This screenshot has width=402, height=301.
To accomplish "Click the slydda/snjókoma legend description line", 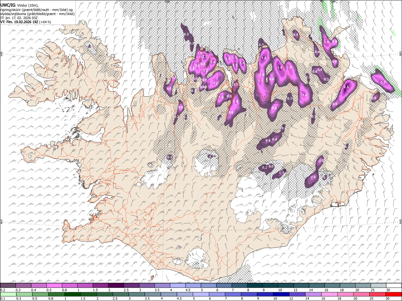I will click(x=37, y=14).
